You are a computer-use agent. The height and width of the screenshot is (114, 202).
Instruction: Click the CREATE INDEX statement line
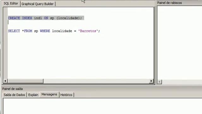45,18
